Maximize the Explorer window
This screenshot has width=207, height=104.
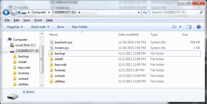coord(189,3)
